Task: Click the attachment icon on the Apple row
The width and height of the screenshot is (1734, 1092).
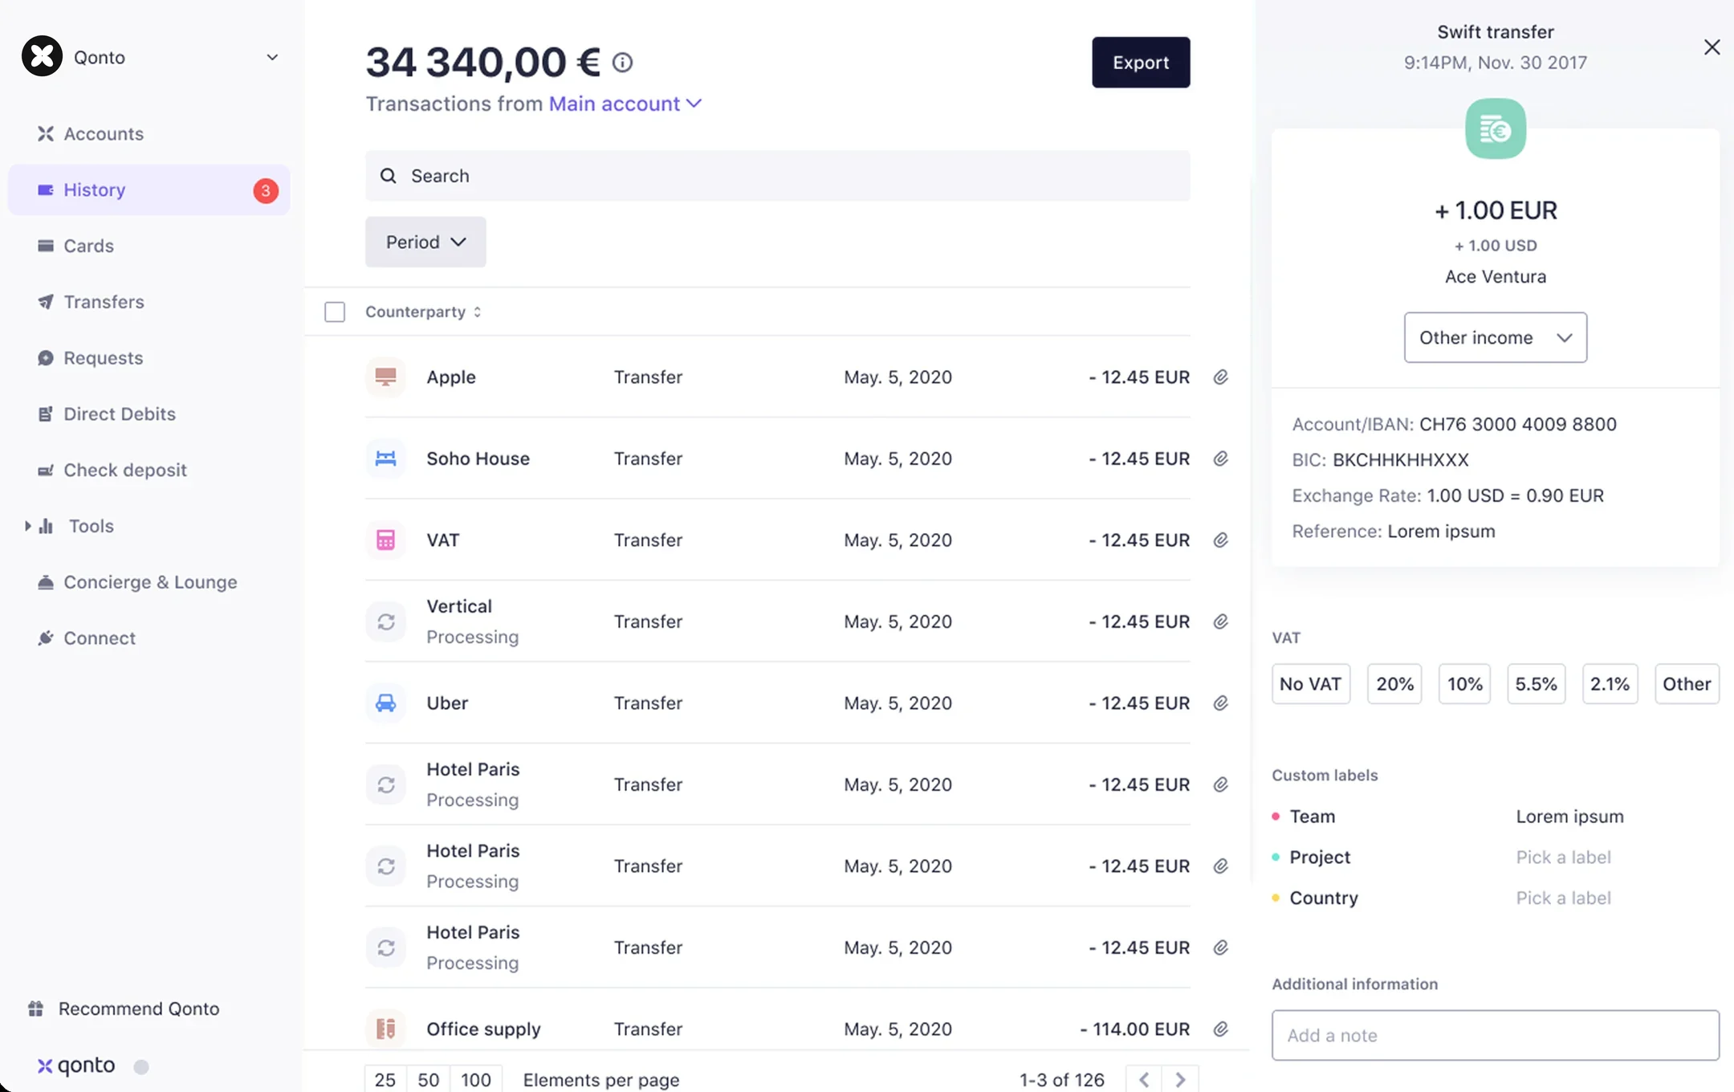Action: 1220,377
